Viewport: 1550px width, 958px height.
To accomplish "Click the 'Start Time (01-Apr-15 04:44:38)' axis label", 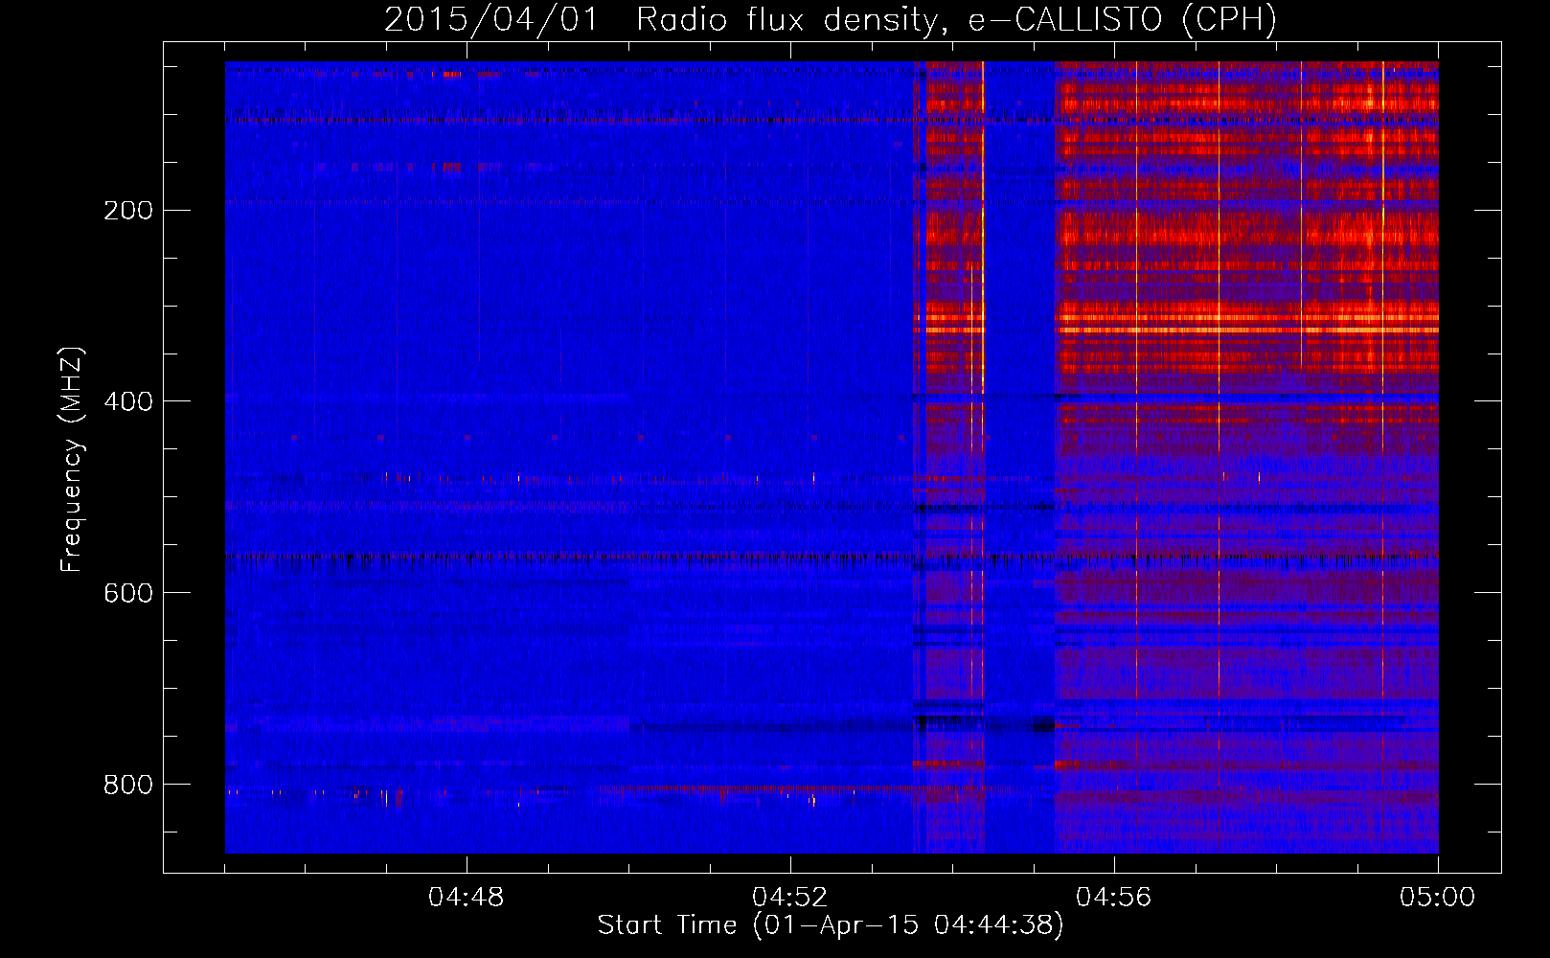I will [831, 925].
